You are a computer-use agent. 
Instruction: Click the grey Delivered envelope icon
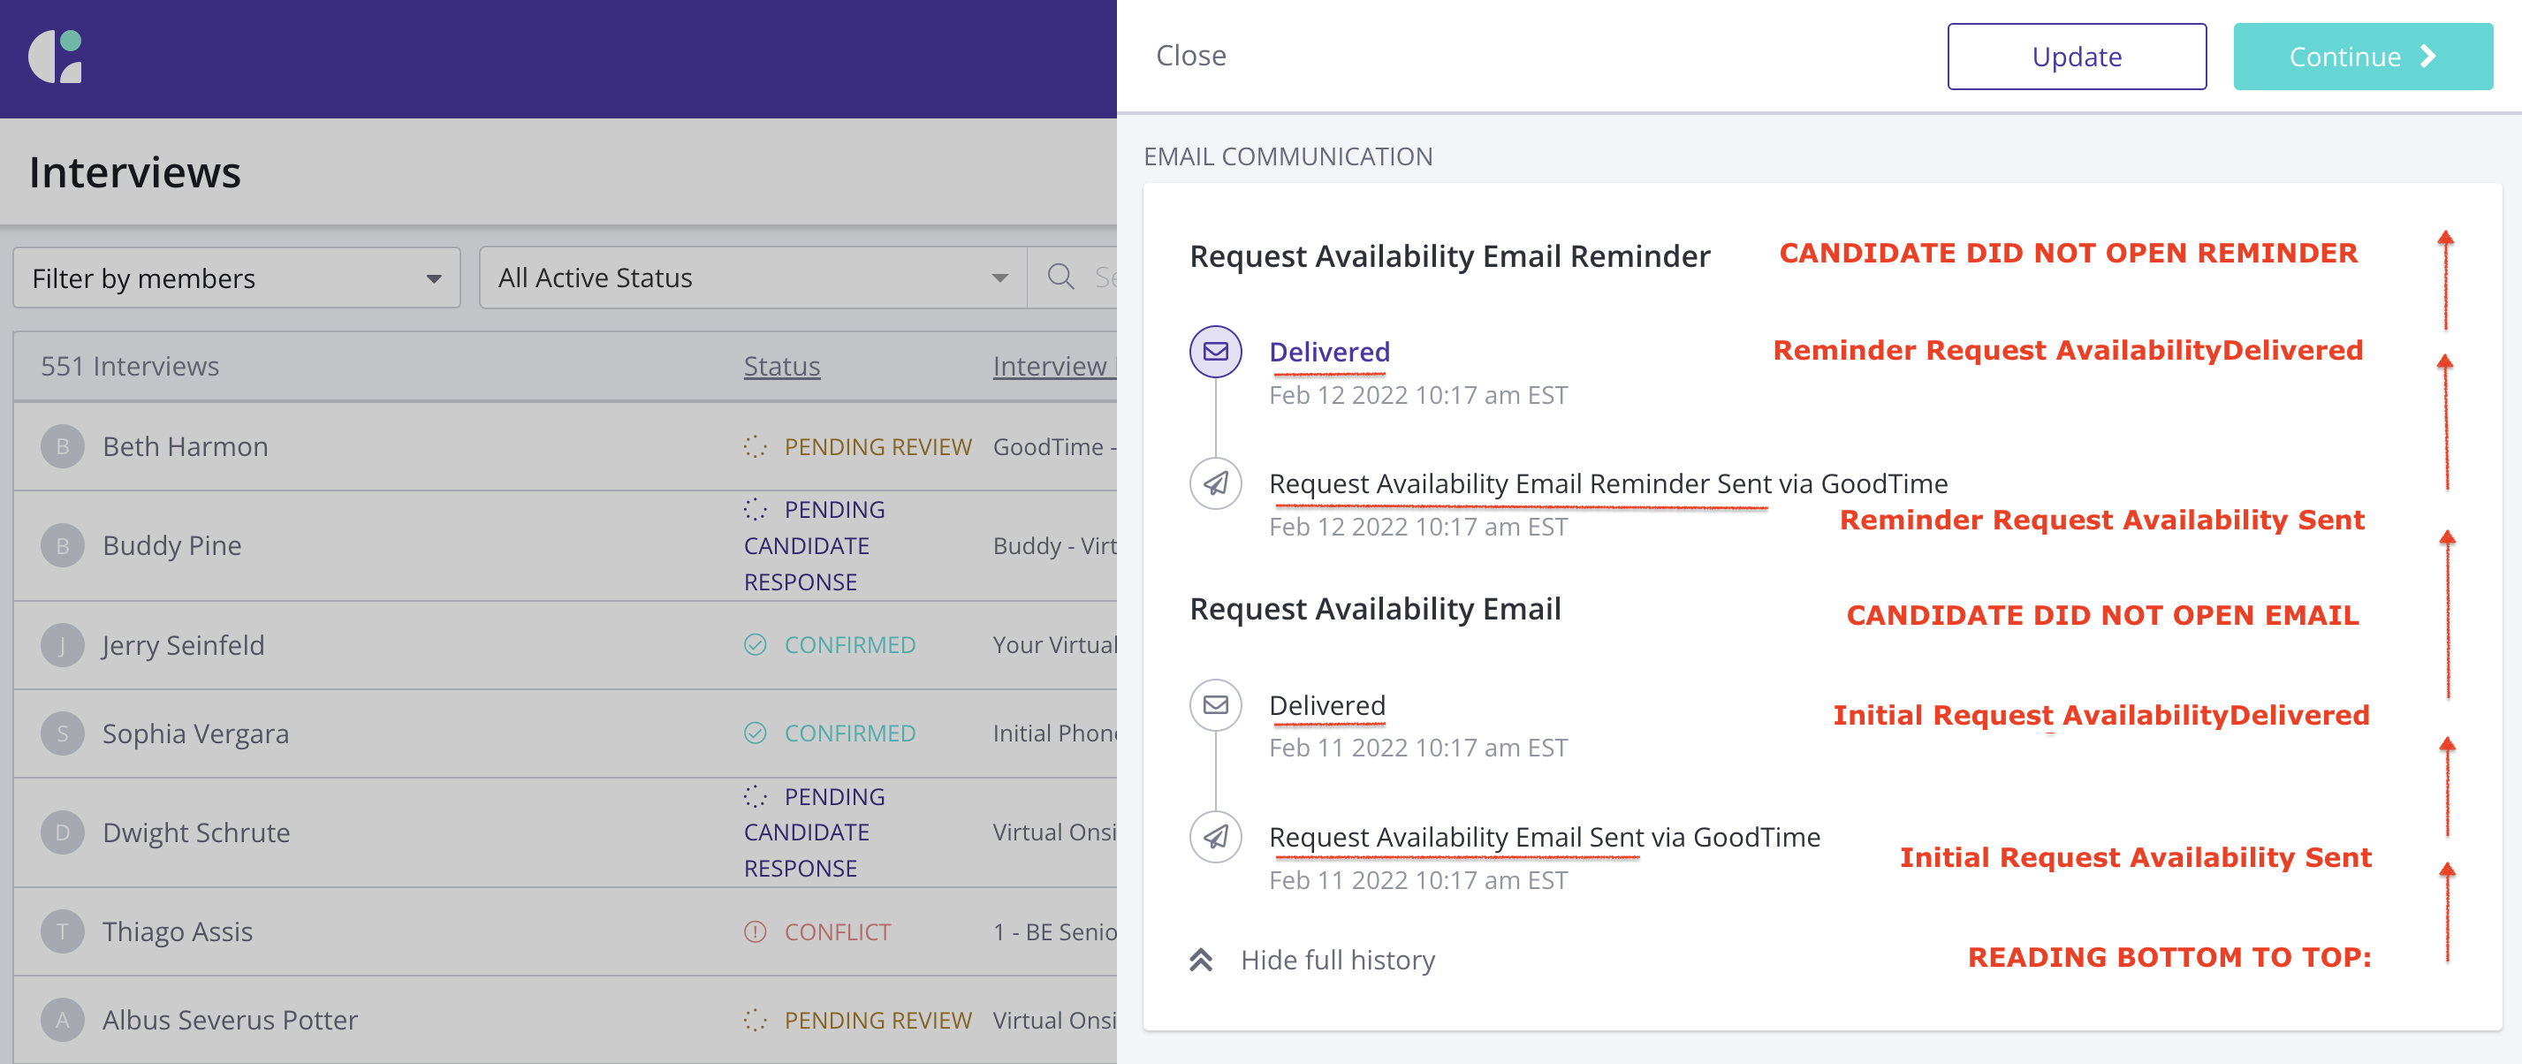tap(1215, 704)
